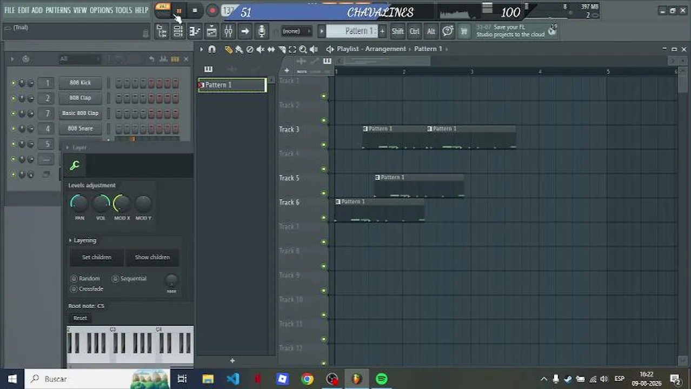Toggle the playlist magnet snap icon
Screen dimensions: 691x389
click(212, 49)
